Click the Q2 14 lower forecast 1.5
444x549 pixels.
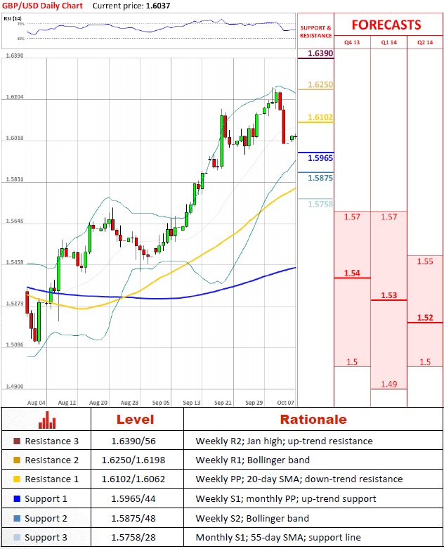pos(425,362)
